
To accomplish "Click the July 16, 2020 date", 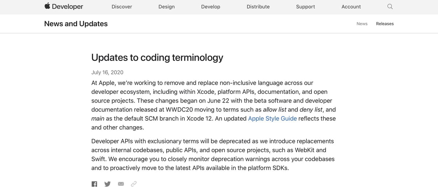I will [107, 72].
